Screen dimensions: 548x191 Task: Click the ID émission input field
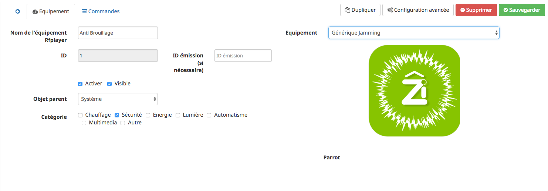tap(243, 56)
